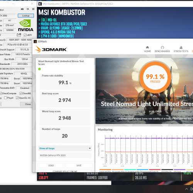Viewport: 193px width, 193px height.
Task: Click COMPARE RESULT ONLINE in 3DMark
Action: (x=65, y=171)
